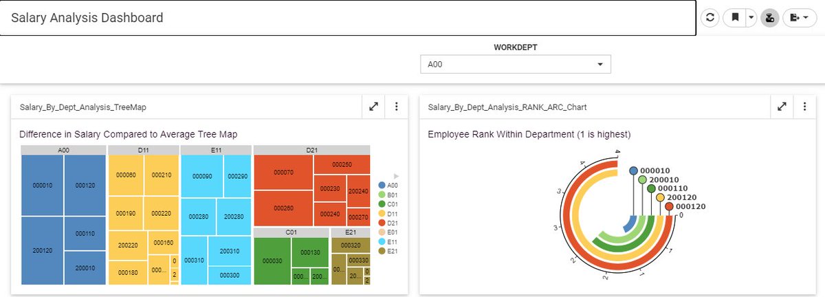
Task: Toggle E01 legend entry in treemap
Action: [x=388, y=232]
